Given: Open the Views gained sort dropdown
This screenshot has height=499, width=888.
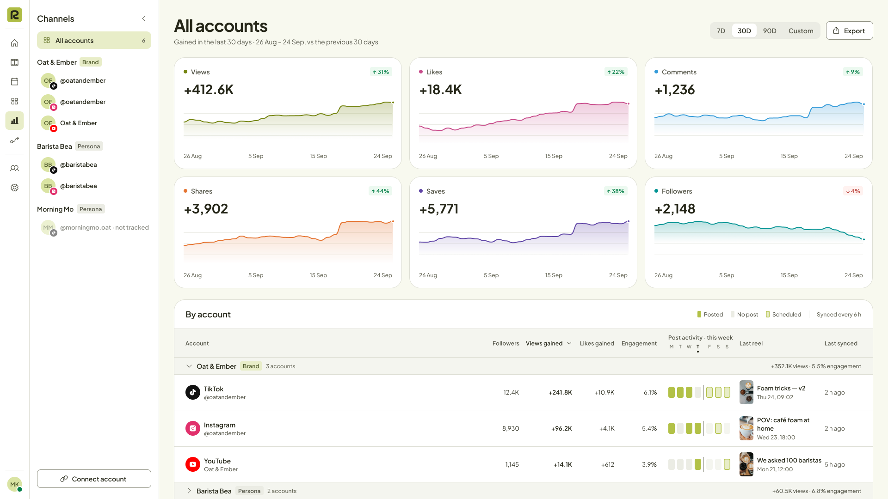Looking at the screenshot, I should pyautogui.click(x=549, y=343).
